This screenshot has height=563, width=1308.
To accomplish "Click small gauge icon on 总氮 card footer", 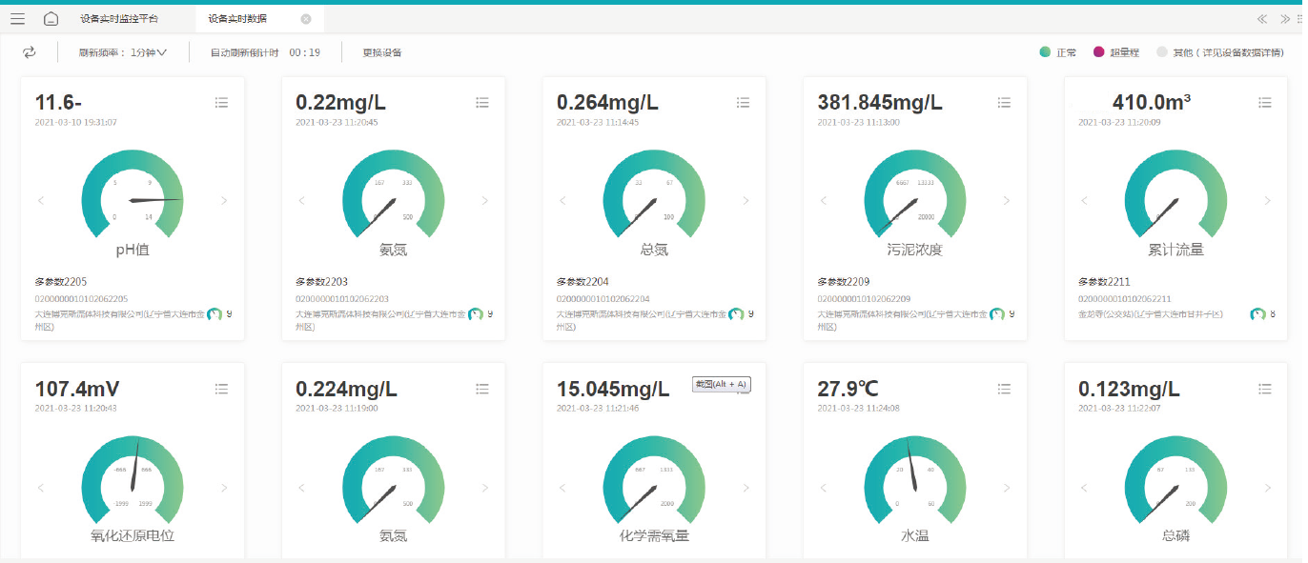I will click(736, 314).
